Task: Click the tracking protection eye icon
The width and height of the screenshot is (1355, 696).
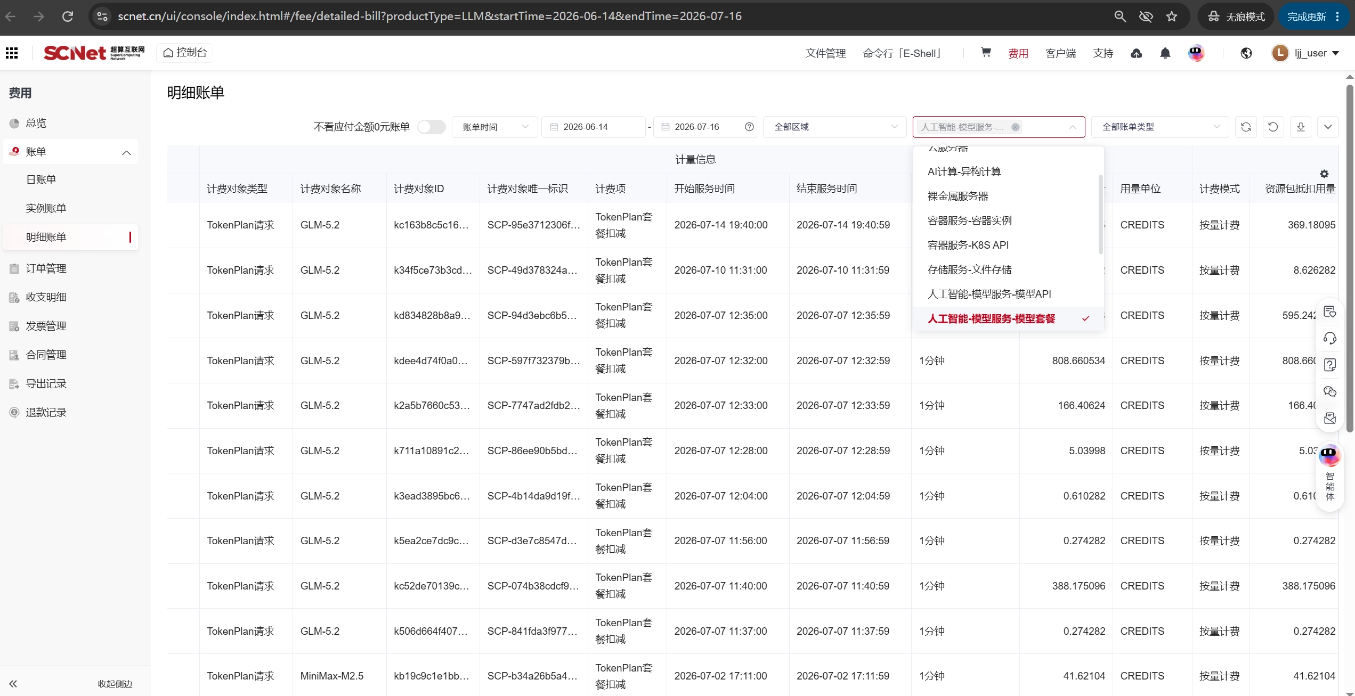Action: [x=1146, y=17]
